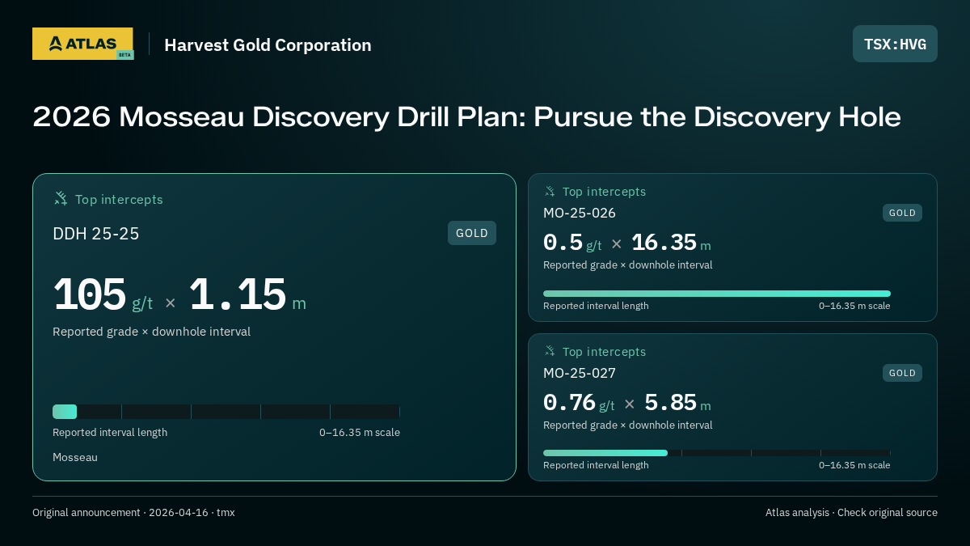The width and height of the screenshot is (970, 546).
Task: Click the 16.35 m interval value
Action: (x=671, y=243)
